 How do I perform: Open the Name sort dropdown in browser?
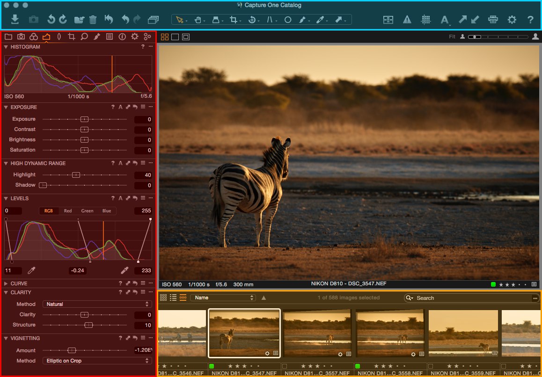[223, 297]
